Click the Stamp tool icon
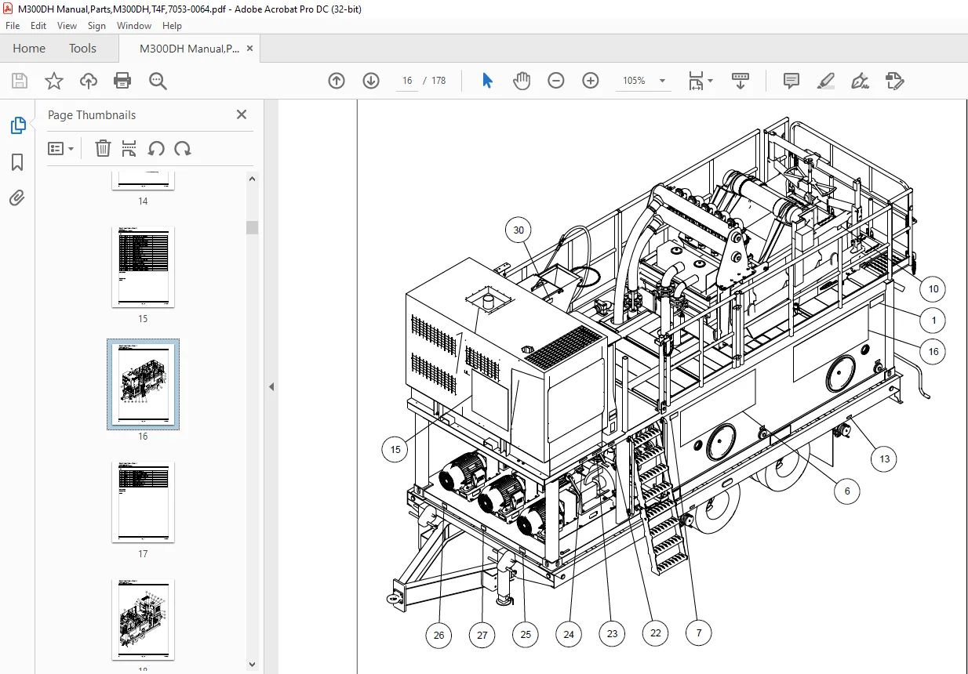Viewport: 968px width, 674px height. (894, 81)
